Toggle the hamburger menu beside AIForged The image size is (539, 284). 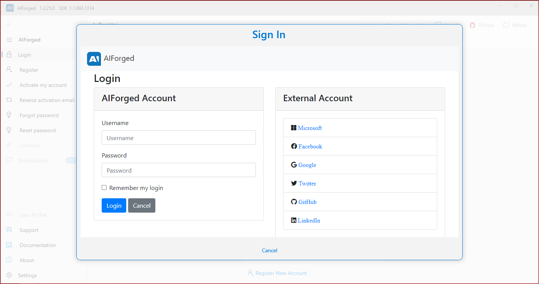point(9,40)
